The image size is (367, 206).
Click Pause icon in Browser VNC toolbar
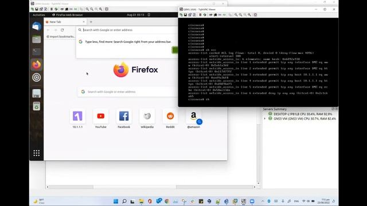(x=52, y=9)
